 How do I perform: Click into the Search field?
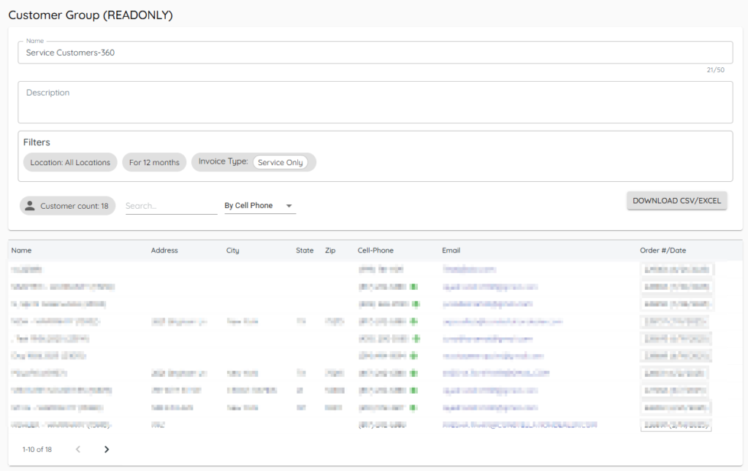[x=171, y=206]
